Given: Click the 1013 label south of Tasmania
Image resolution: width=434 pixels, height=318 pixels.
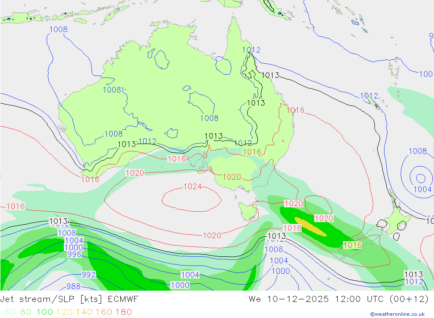Looking at the screenshot, I should [x=277, y=236].
